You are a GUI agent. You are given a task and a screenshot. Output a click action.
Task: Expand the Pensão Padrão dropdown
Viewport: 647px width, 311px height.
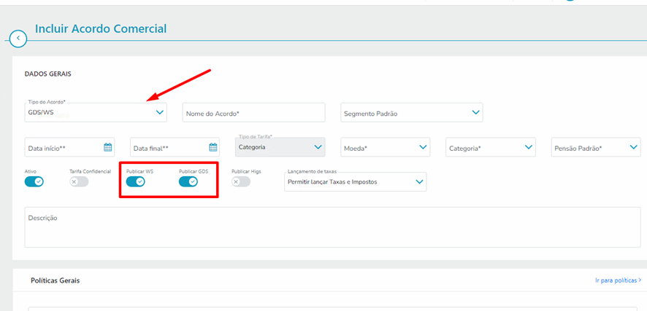click(596, 147)
